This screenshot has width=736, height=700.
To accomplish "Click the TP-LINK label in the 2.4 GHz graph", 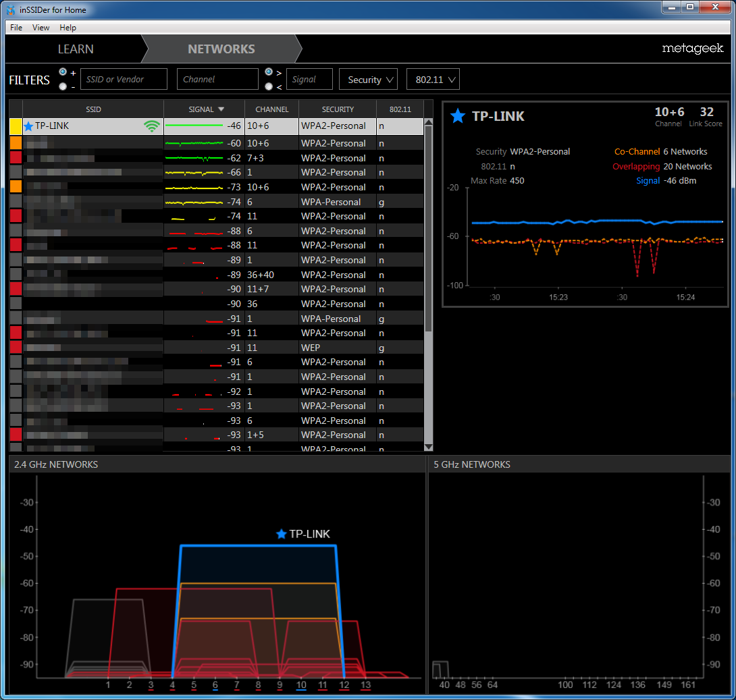I will [309, 534].
